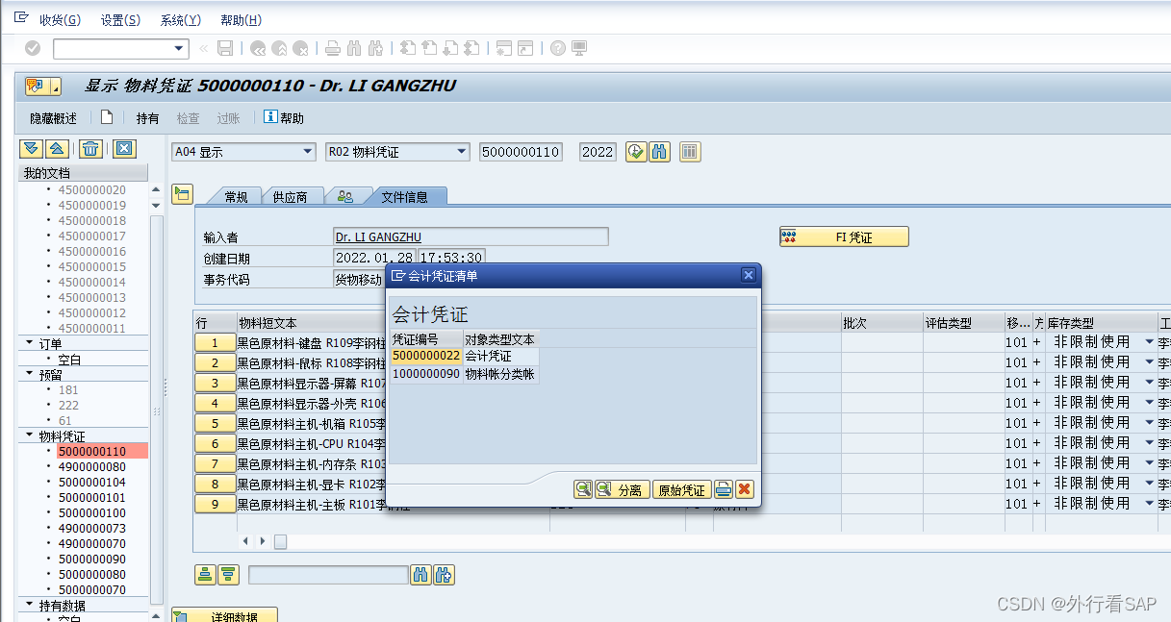Click the 帮助 info button in application toolbar

tap(284, 118)
